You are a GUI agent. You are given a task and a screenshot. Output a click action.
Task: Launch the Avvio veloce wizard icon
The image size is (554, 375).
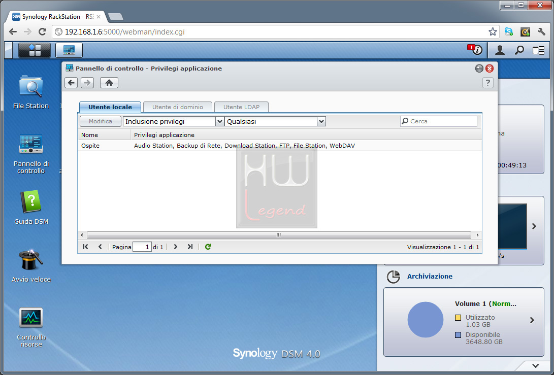pos(31,265)
